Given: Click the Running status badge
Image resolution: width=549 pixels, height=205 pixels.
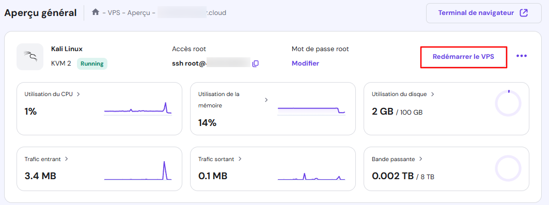Looking at the screenshot, I should [92, 64].
